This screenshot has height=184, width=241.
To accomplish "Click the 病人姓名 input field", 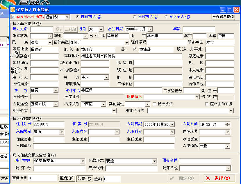I will 42,29.
